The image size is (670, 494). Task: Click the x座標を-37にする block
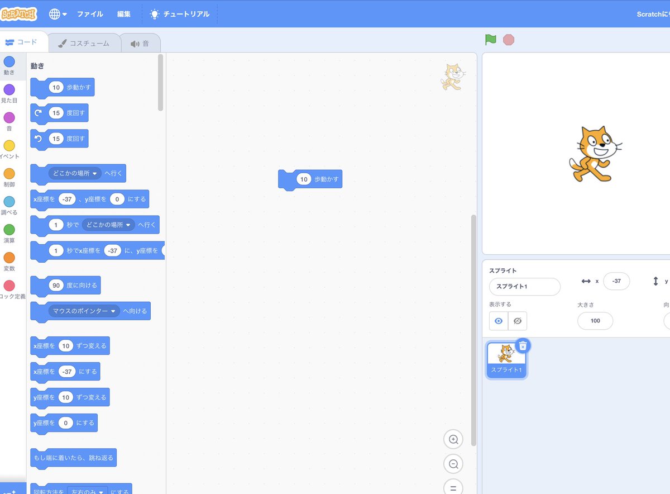tap(65, 372)
